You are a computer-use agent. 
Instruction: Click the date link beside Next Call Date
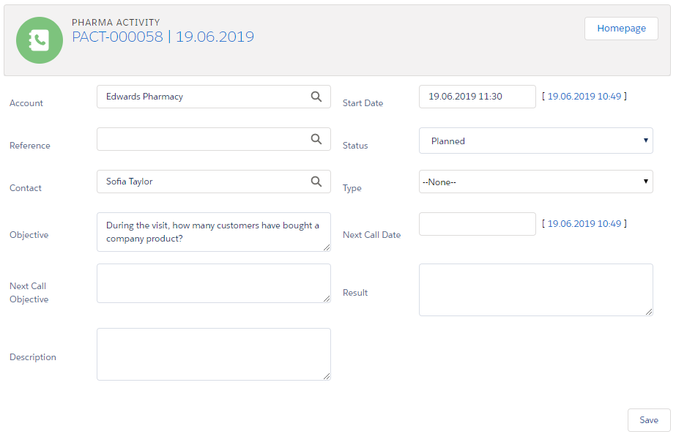point(584,224)
